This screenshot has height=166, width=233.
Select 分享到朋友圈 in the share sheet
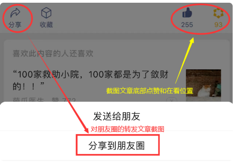coord(117,146)
